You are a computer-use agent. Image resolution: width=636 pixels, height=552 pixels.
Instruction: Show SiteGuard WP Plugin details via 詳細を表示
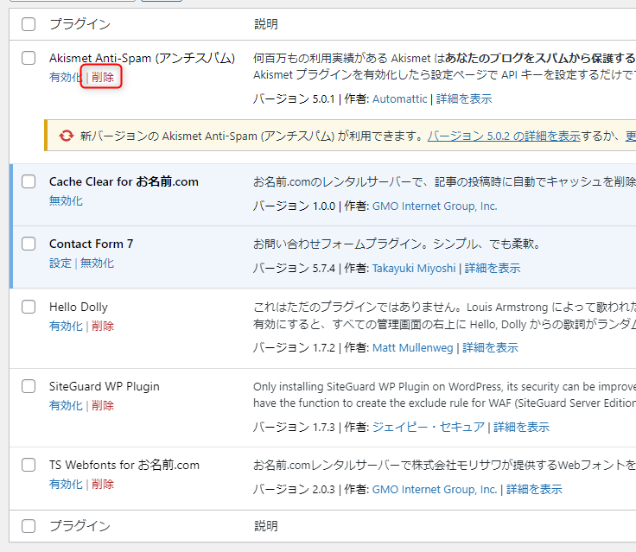pos(522,427)
